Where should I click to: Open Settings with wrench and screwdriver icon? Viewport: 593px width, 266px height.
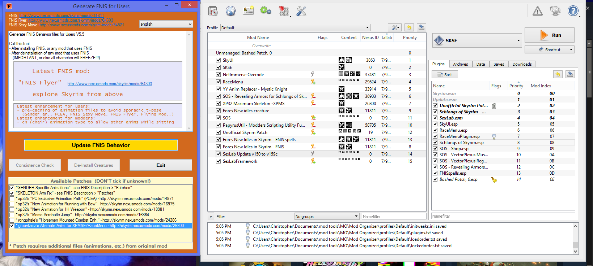301,11
